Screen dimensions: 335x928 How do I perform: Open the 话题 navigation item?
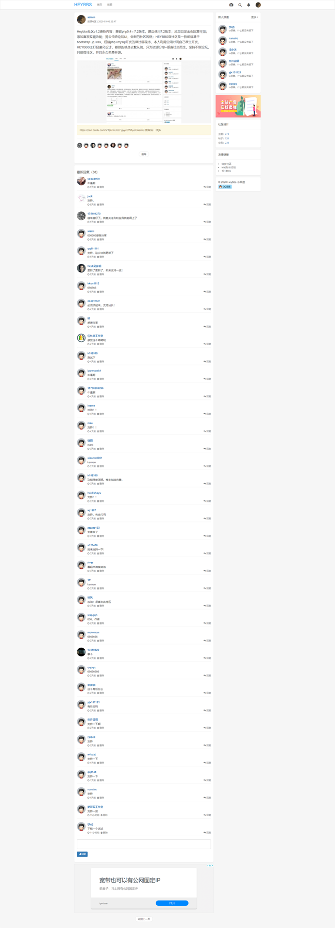(x=110, y=5)
